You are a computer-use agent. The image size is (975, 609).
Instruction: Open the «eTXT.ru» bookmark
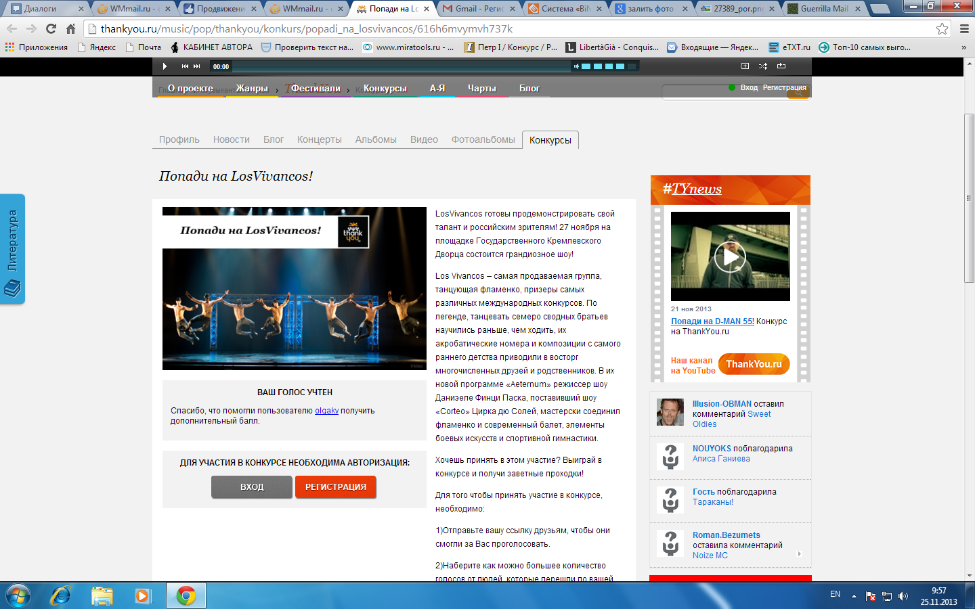pyautogui.click(x=789, y=47)
